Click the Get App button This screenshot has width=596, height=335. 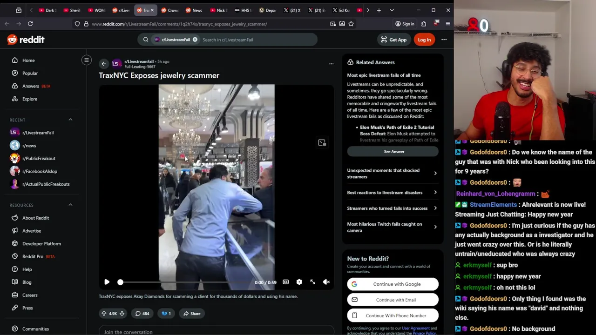coord(393,40)
